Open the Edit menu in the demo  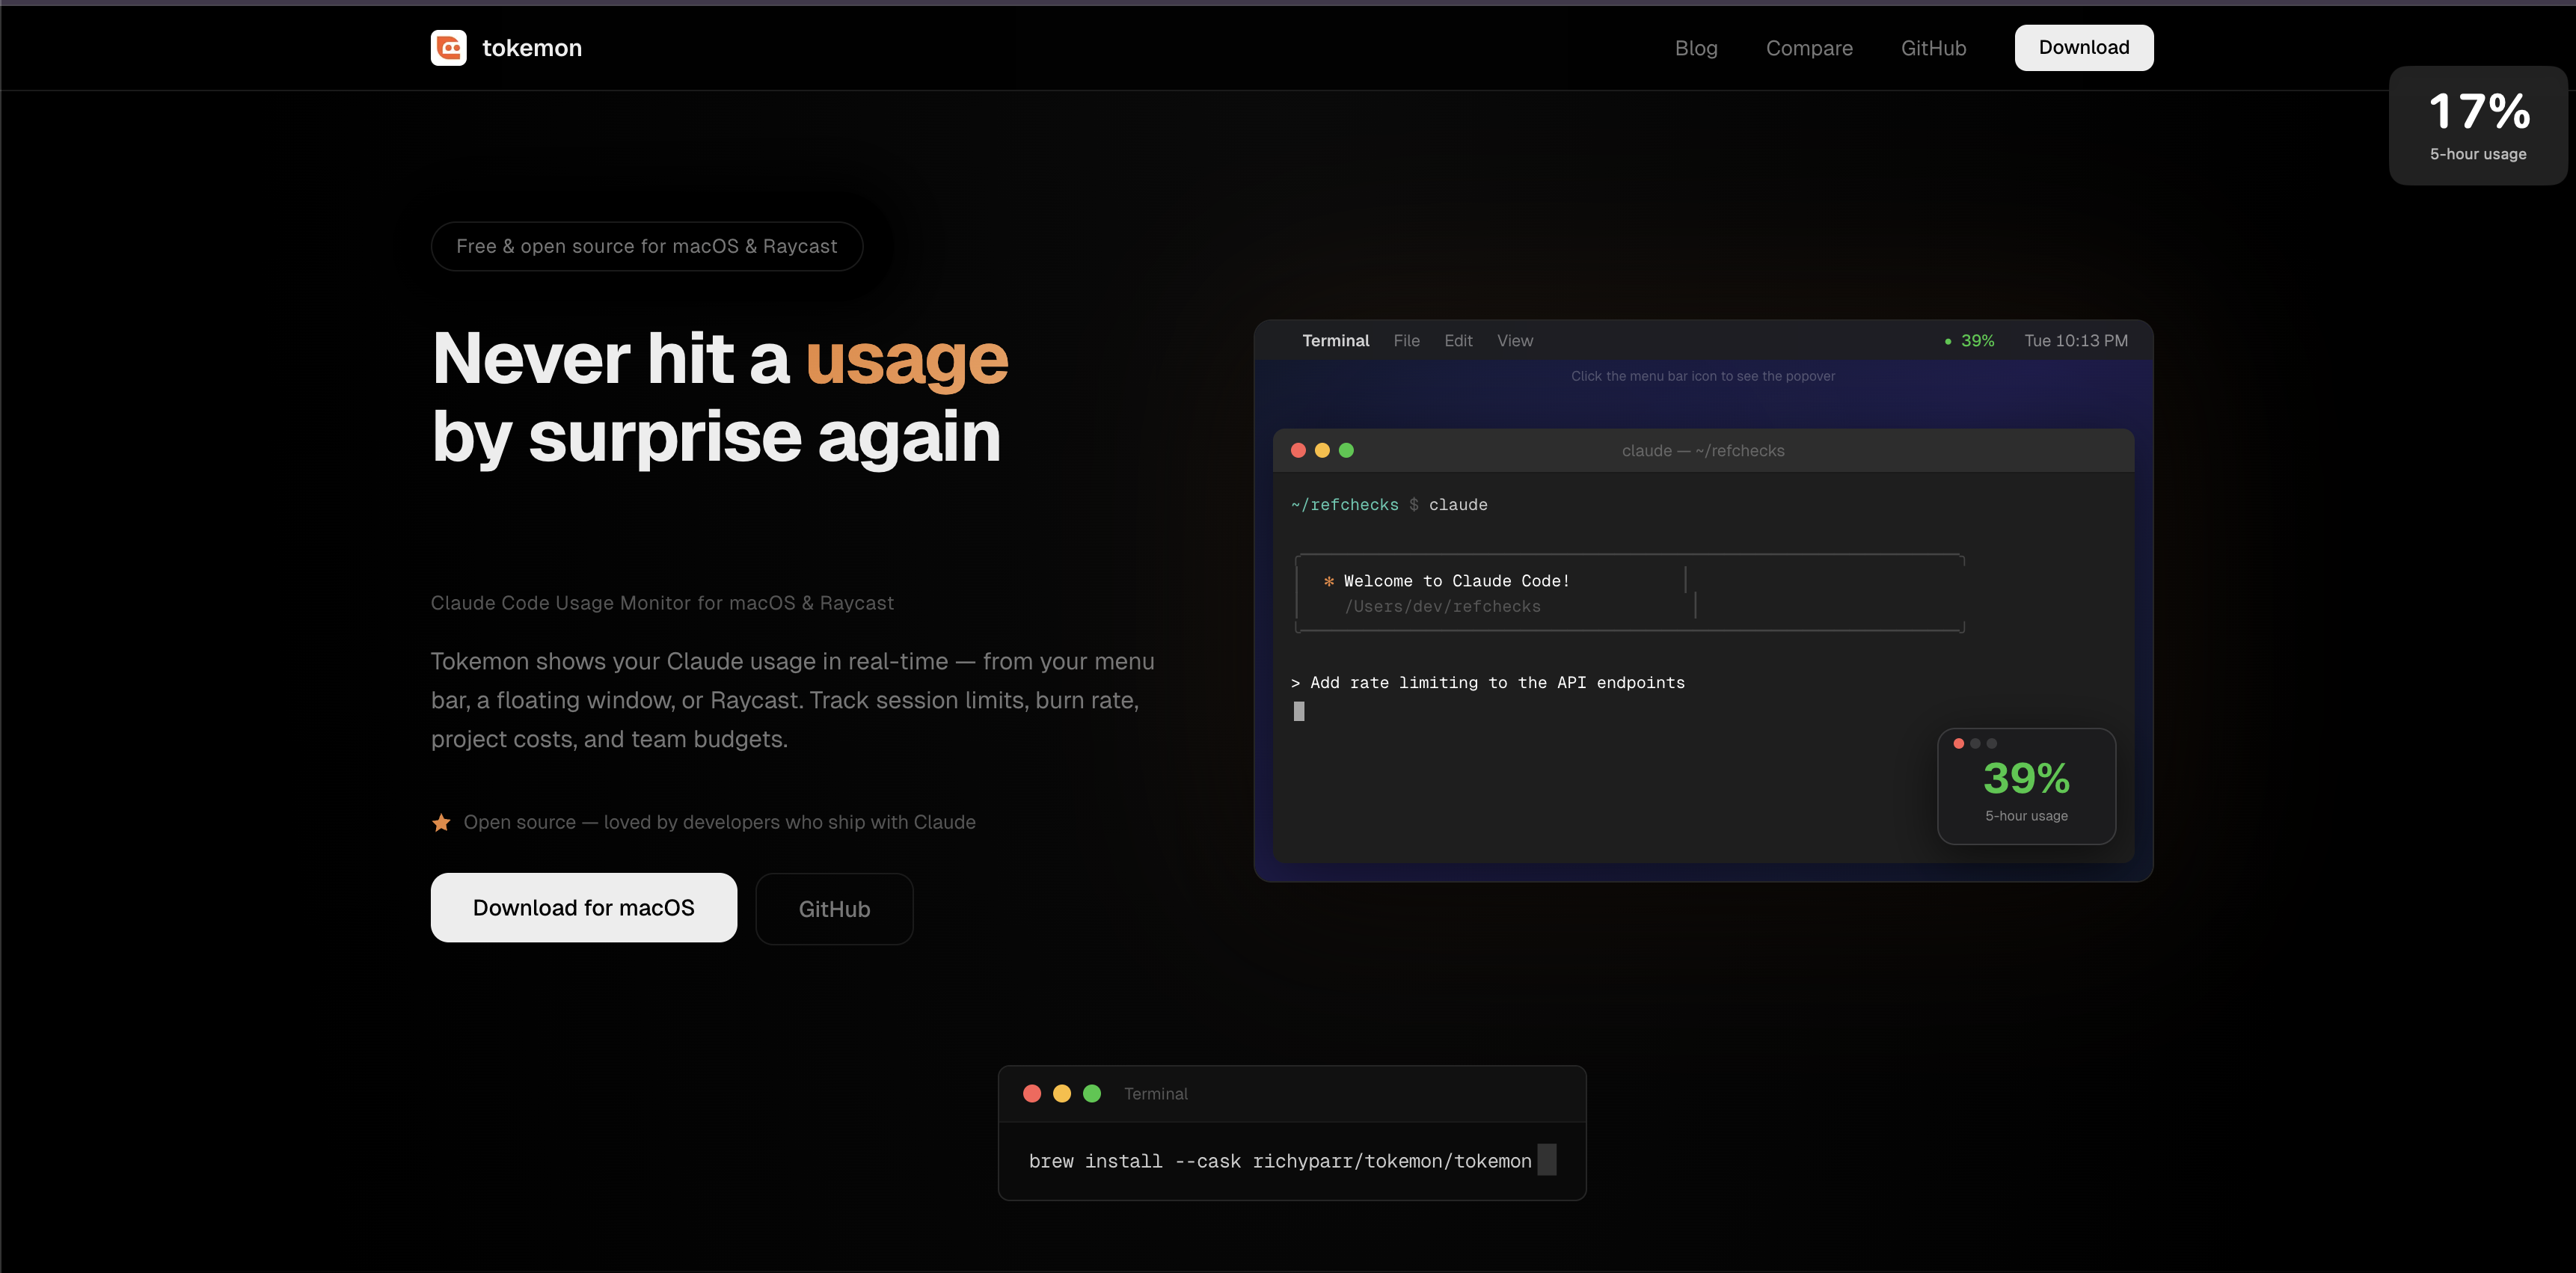[1458, 341]
